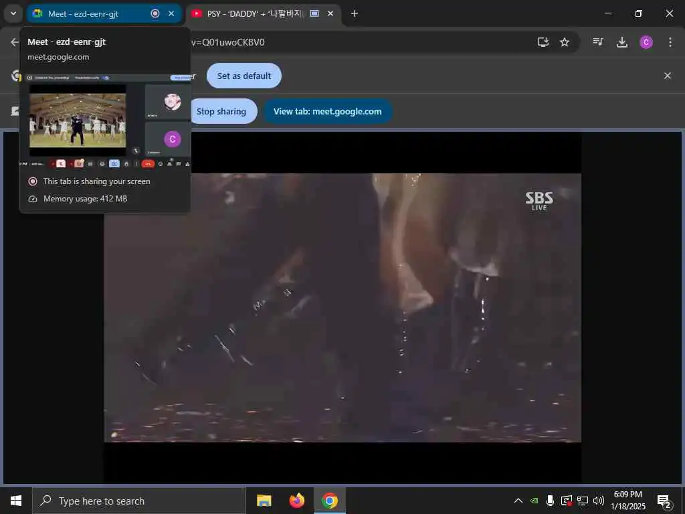Expand the hidden system tray icons

[518, 501]
